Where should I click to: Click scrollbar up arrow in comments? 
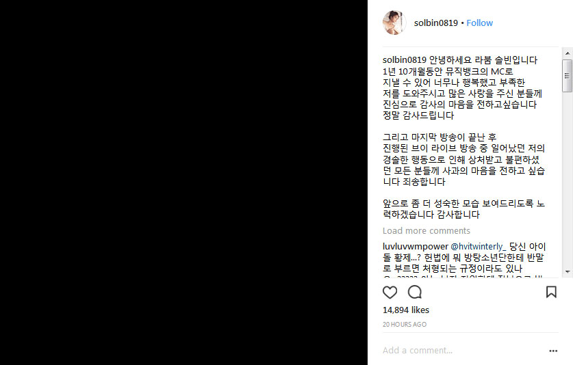pyautogui.click(x=568, y=53)
